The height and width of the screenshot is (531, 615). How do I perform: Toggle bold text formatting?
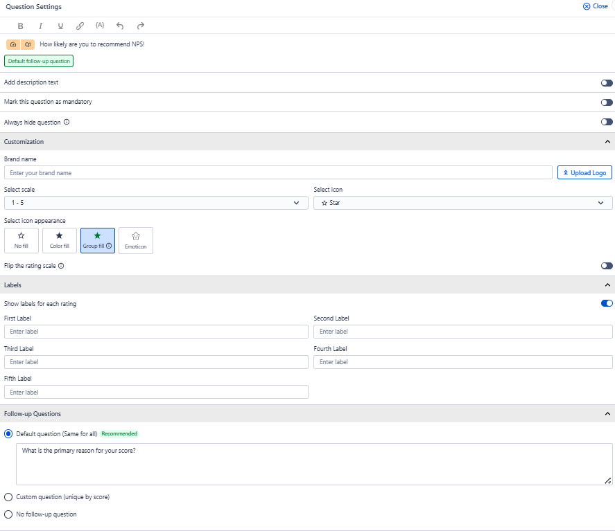pyautogui.click(x=20, y=26)
